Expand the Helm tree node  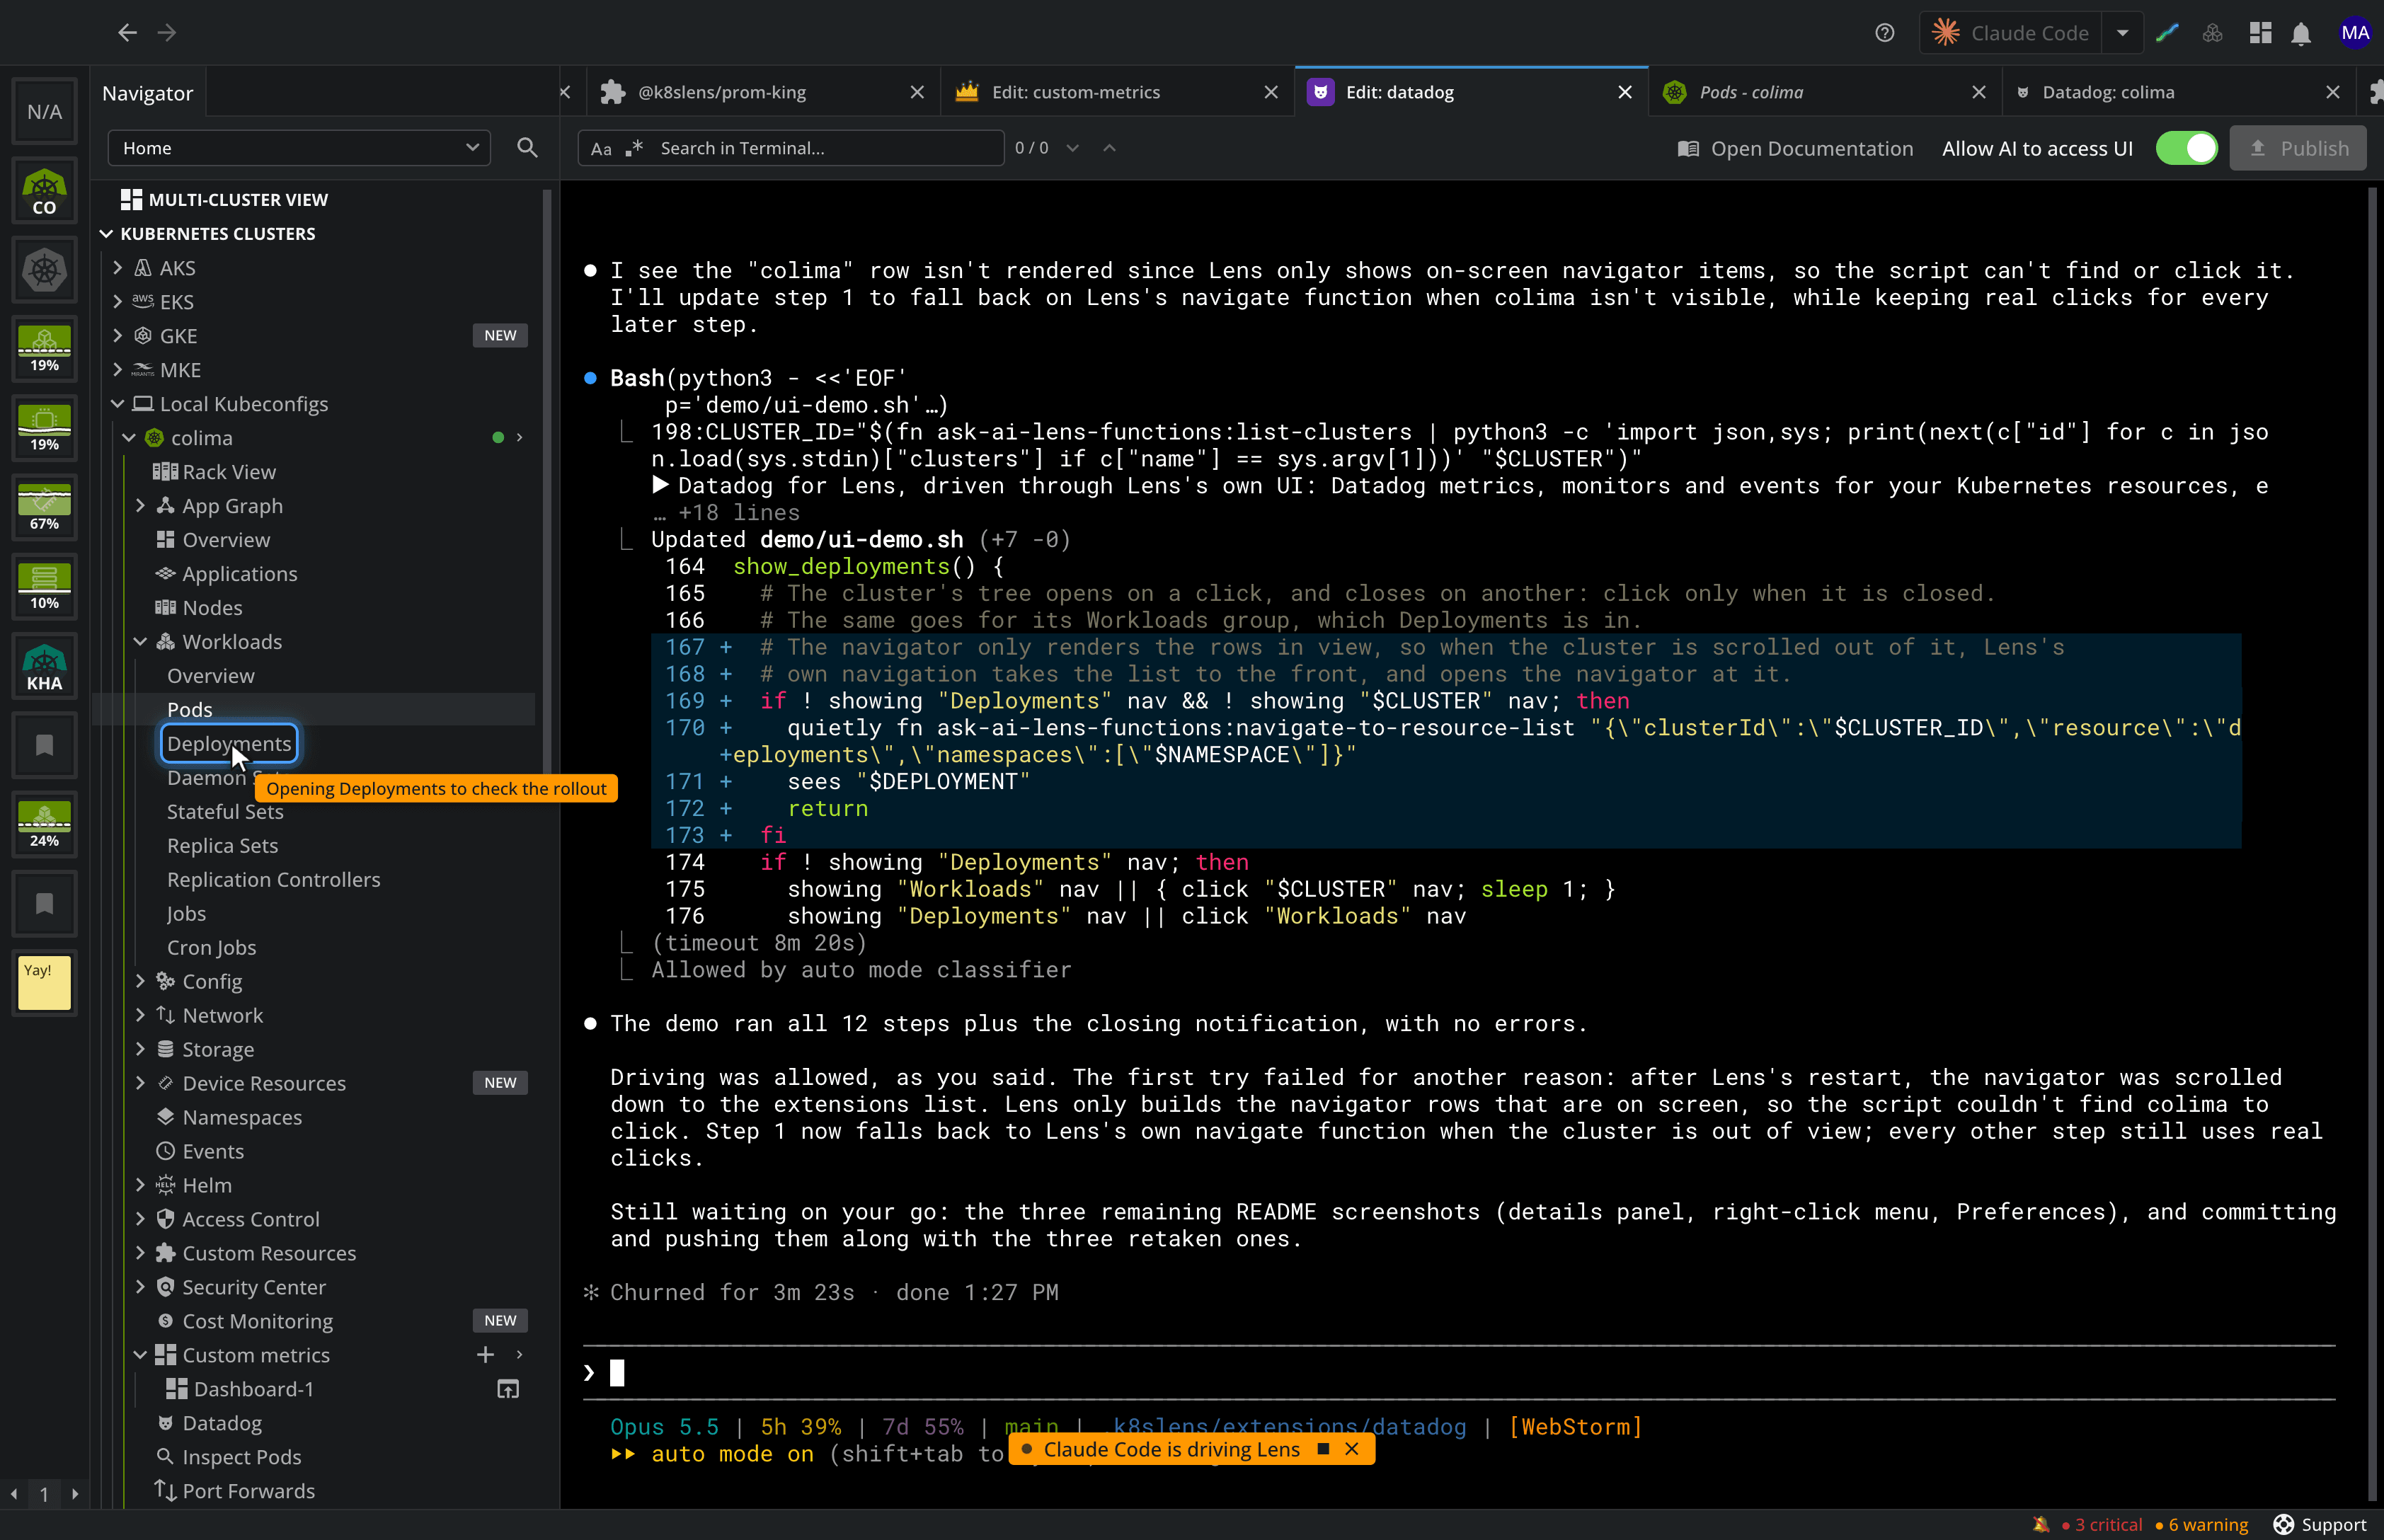[141, 1185]
